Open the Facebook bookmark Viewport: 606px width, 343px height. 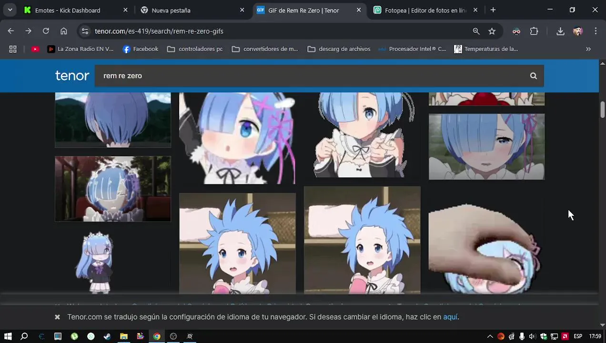[141, 49]
